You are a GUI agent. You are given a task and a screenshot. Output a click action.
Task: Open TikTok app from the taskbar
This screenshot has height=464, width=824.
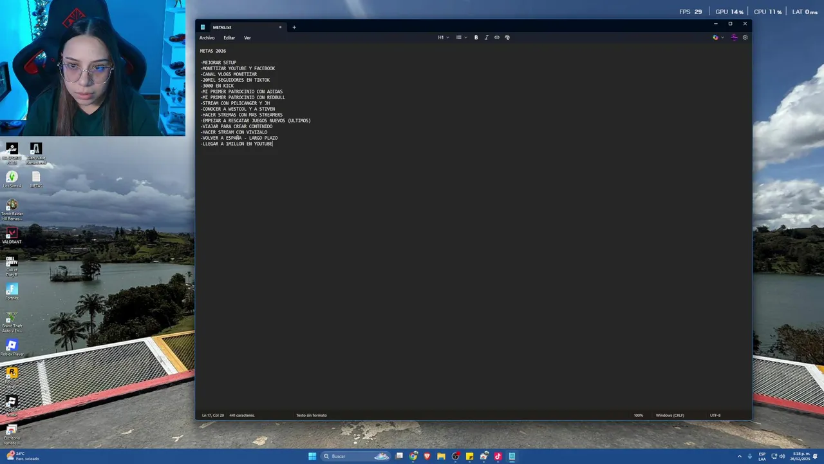(x=498, y=456)
